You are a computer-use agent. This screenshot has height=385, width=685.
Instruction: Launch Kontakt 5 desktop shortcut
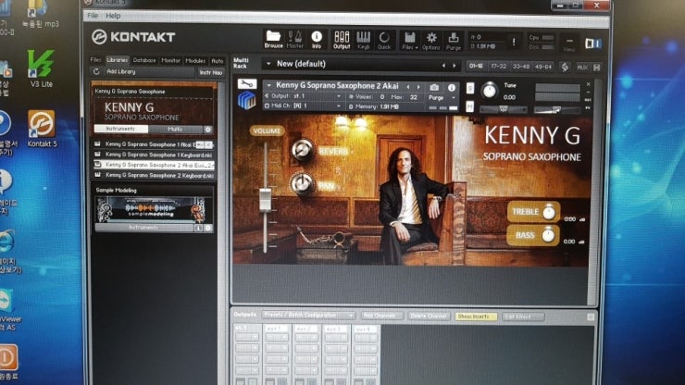(x=42, y=129)
